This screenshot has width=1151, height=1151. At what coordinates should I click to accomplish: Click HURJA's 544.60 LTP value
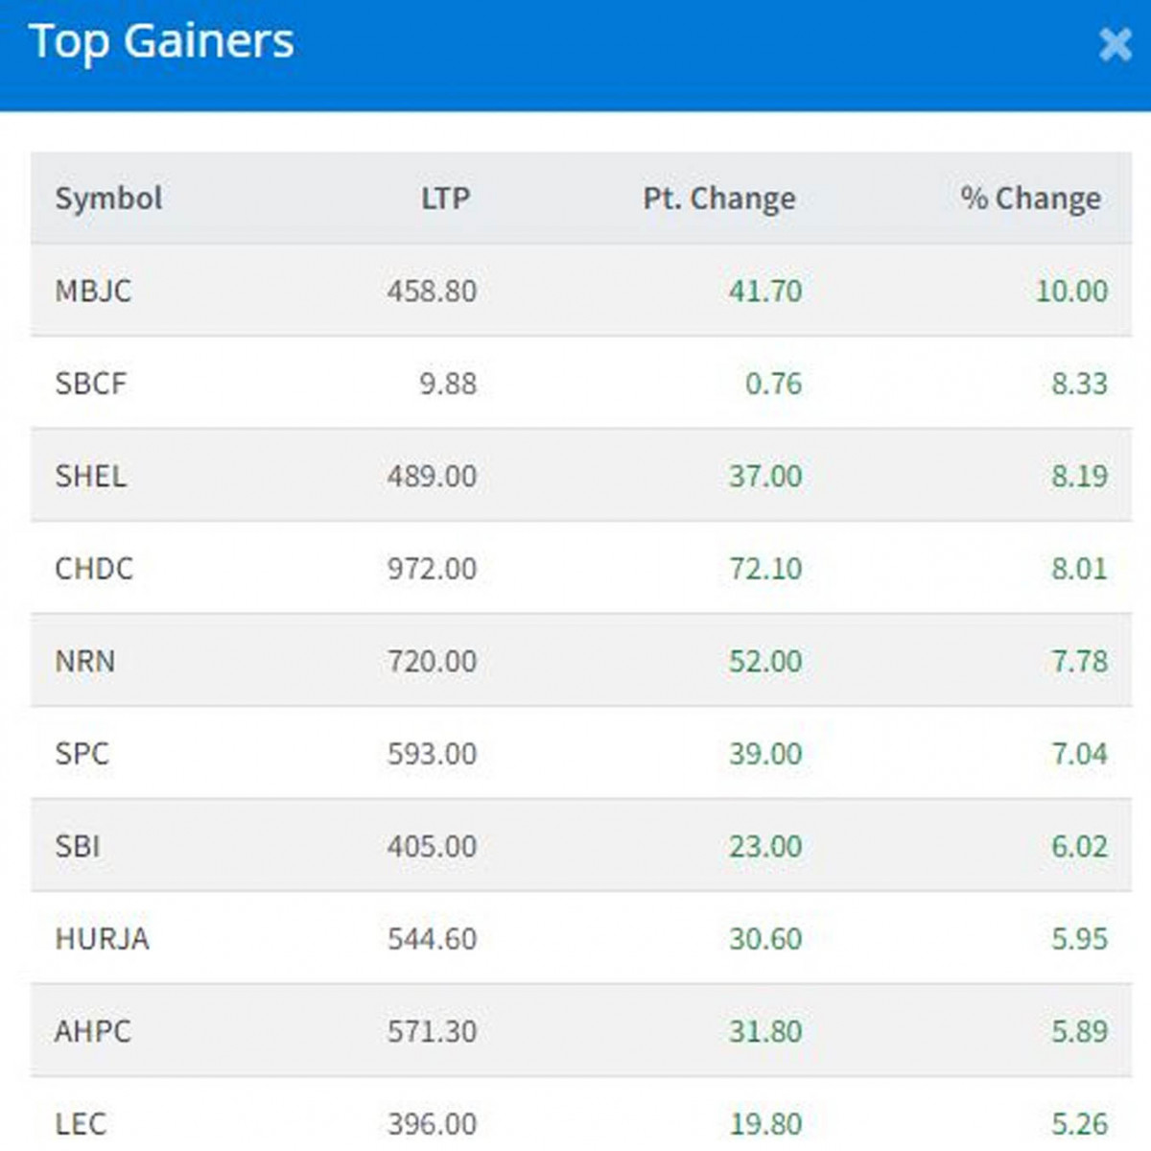[x=432, y=939]
